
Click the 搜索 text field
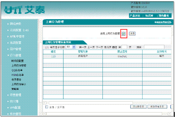[x=154, y=47]
